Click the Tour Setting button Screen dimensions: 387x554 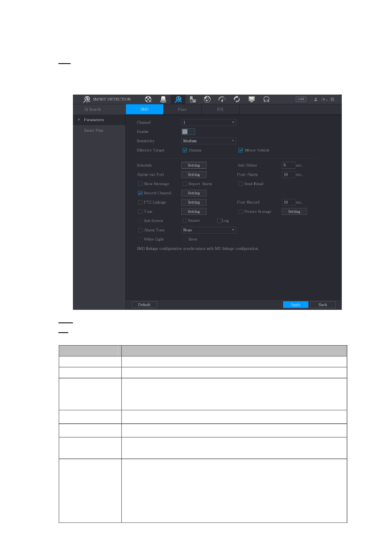point(194,212)
